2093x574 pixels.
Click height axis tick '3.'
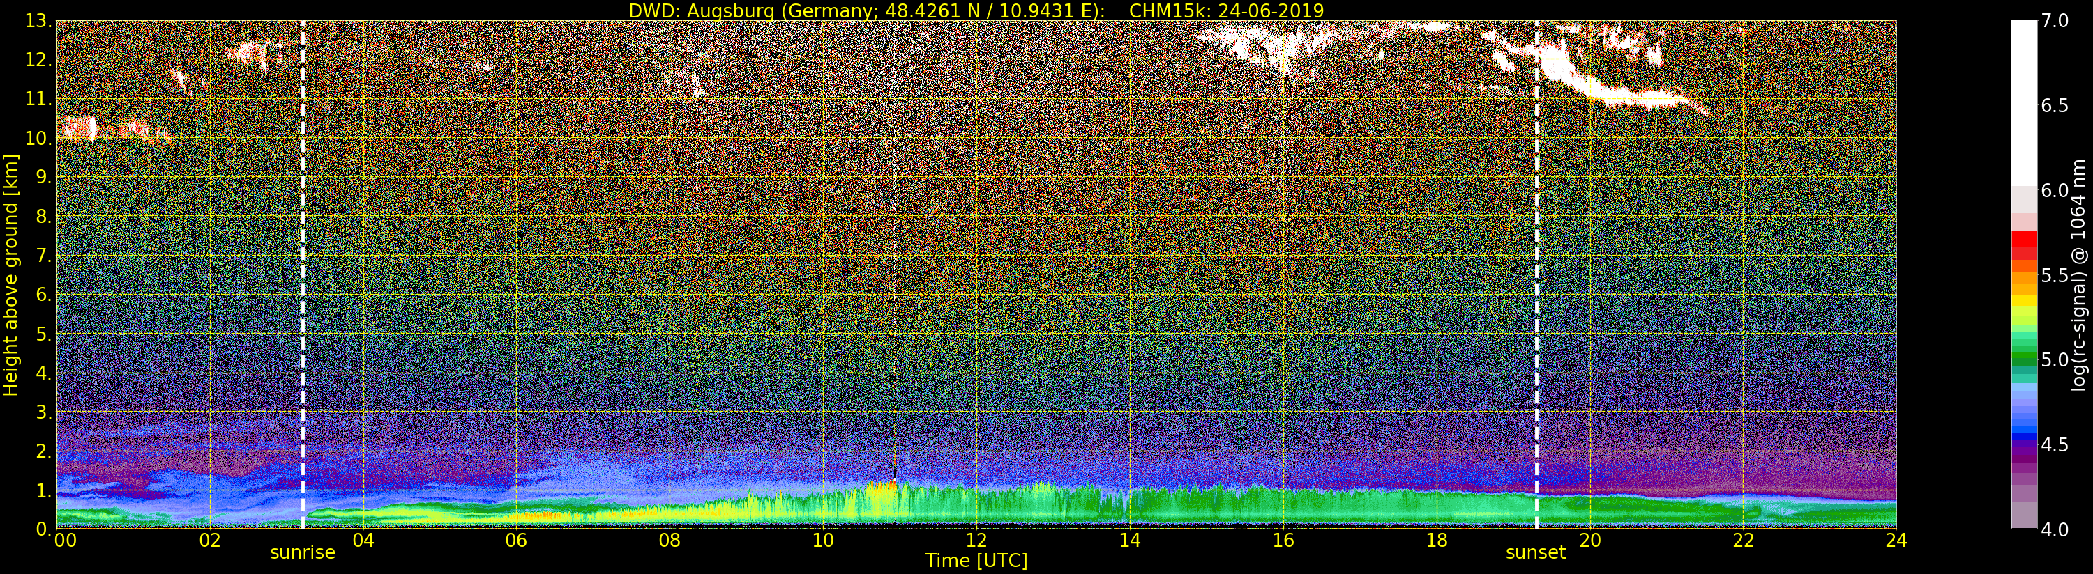coord(43,412)
